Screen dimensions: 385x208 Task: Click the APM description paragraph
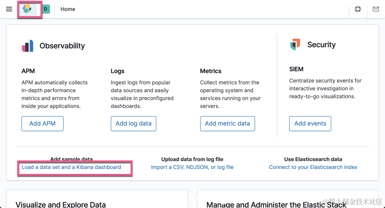pos(54,94)
